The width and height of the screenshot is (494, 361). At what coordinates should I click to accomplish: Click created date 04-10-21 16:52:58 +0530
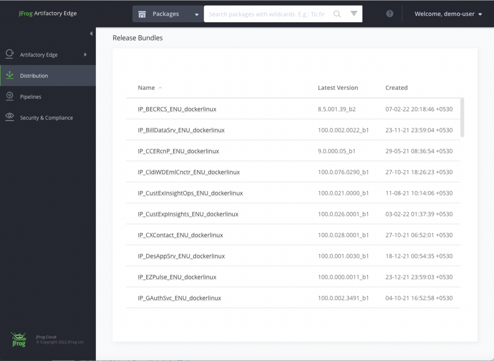pyautogui.click(x=419, y=298)
